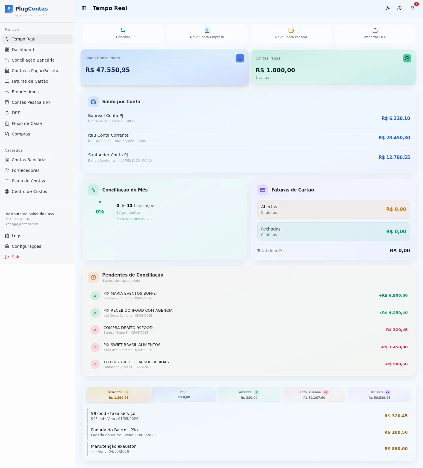This screenshot has height=468, width=423.
Task: Select the Amanhã tab
Action: 249,395
